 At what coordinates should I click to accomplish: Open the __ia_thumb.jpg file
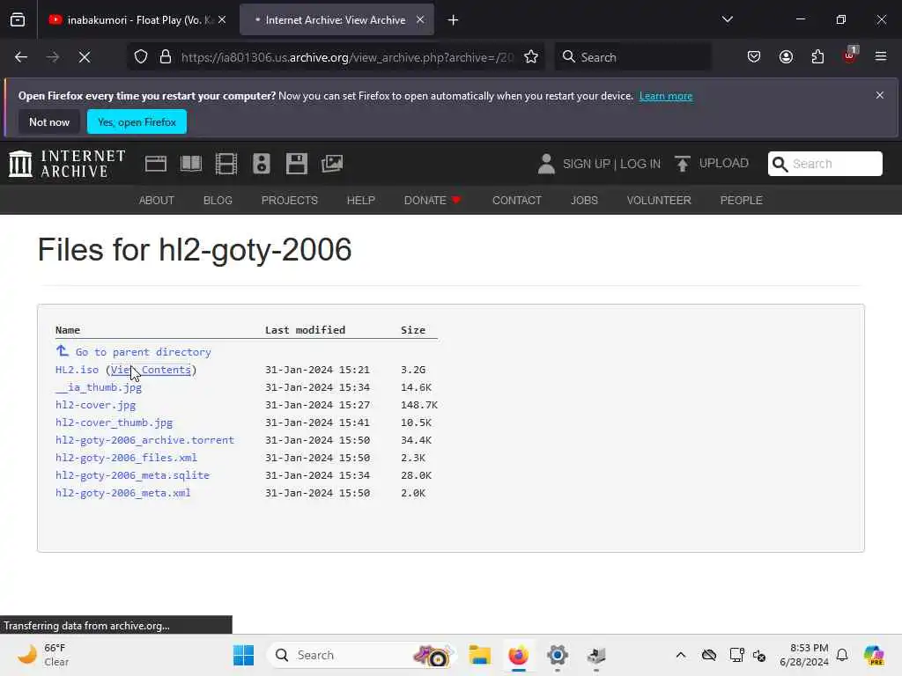(99, 387)
